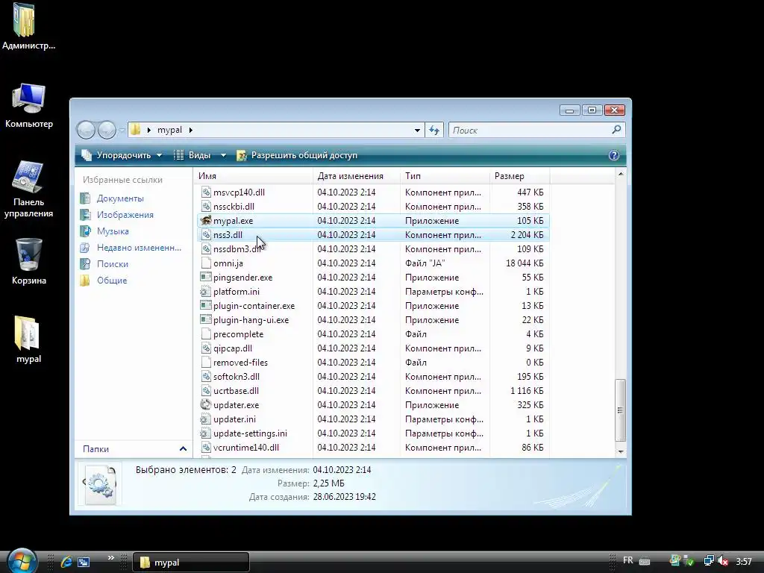Select the updater.exe file icon
This screenshot has height=573, width=764.
(x=206, y=405)
